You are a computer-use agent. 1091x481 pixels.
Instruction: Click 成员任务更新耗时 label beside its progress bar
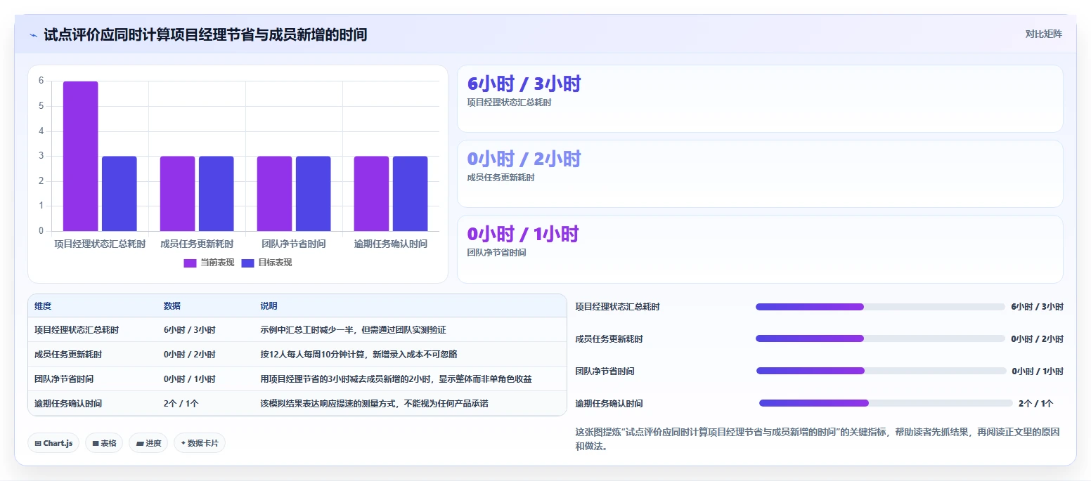point(609,339)
